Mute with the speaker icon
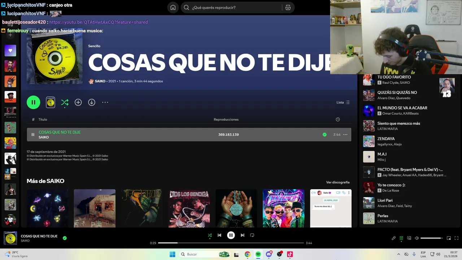 point(417,238)
